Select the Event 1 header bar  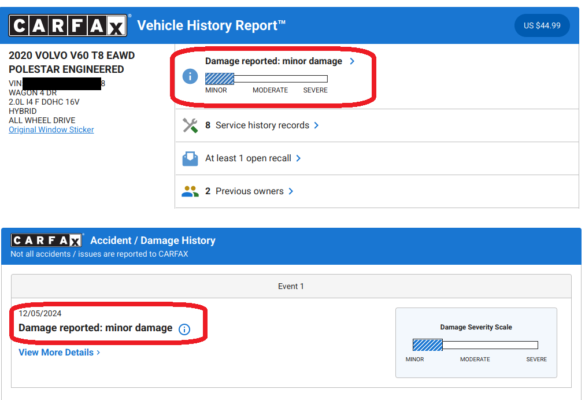[291, 286]
